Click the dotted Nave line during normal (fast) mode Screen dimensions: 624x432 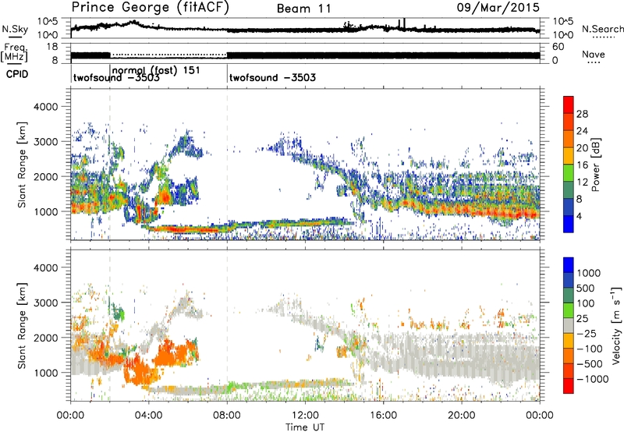click(x=168, y=55)
